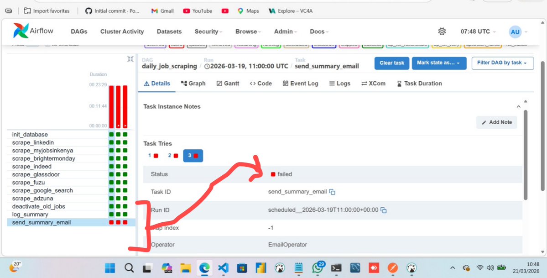This screenshot has height=278, width=547.
Task: Select task try 3
Action: pos(193,155)
